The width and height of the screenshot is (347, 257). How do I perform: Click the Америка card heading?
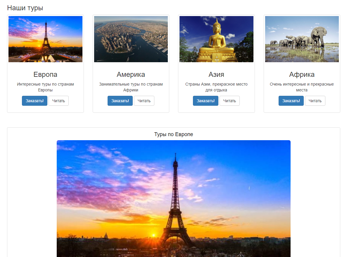131,74
